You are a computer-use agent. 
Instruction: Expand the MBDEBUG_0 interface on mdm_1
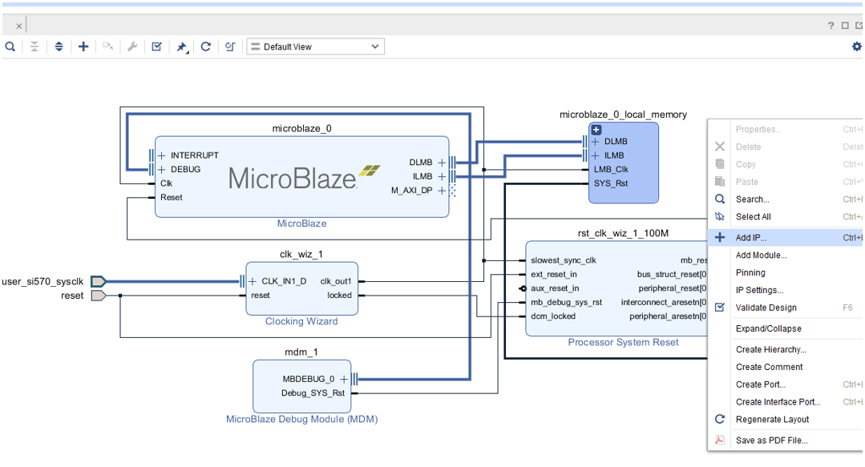(x=344, y=379)
